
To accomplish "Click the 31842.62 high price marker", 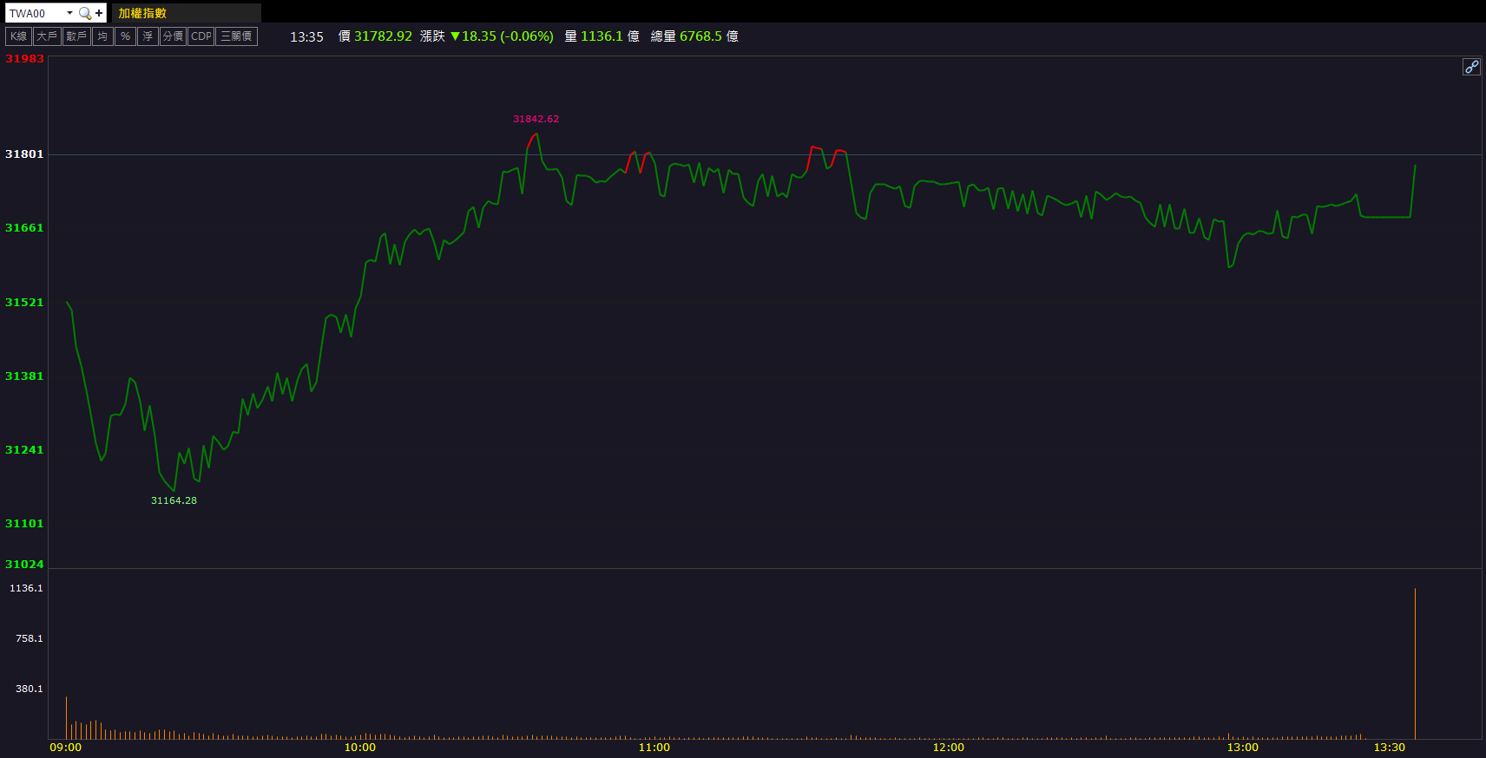I will (536, 120).
